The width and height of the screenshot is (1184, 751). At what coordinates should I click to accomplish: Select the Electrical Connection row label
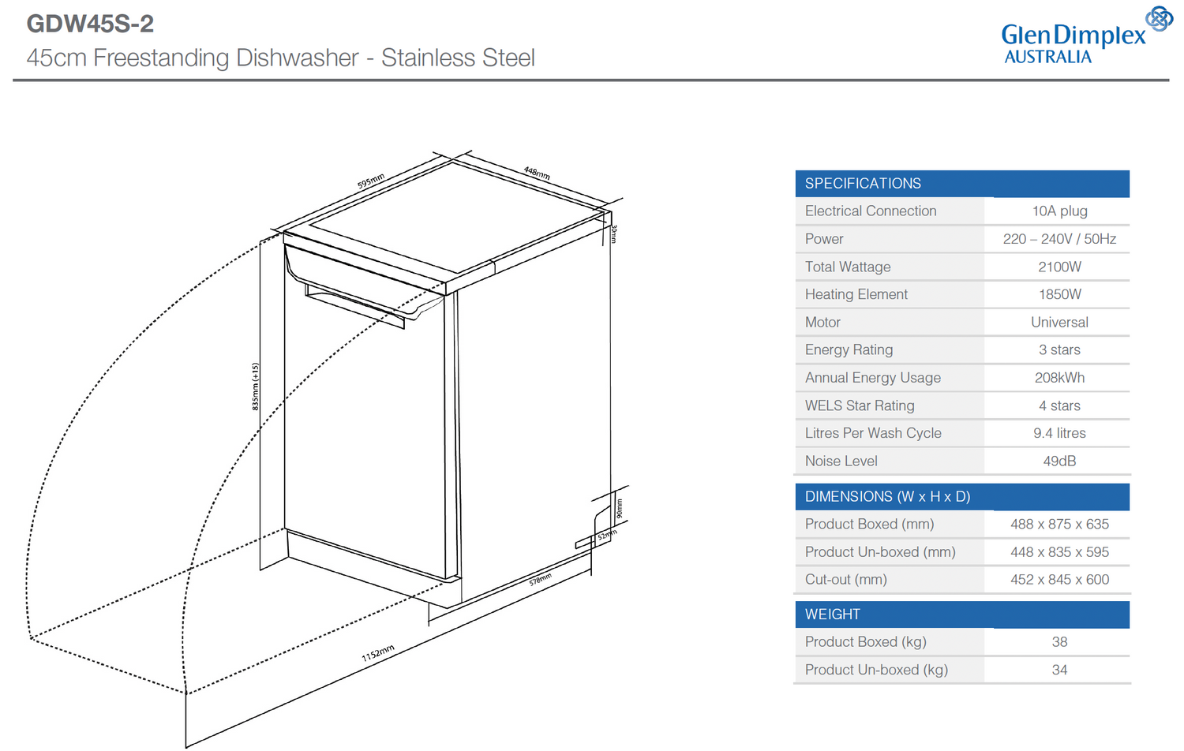[x=870, y=211]
